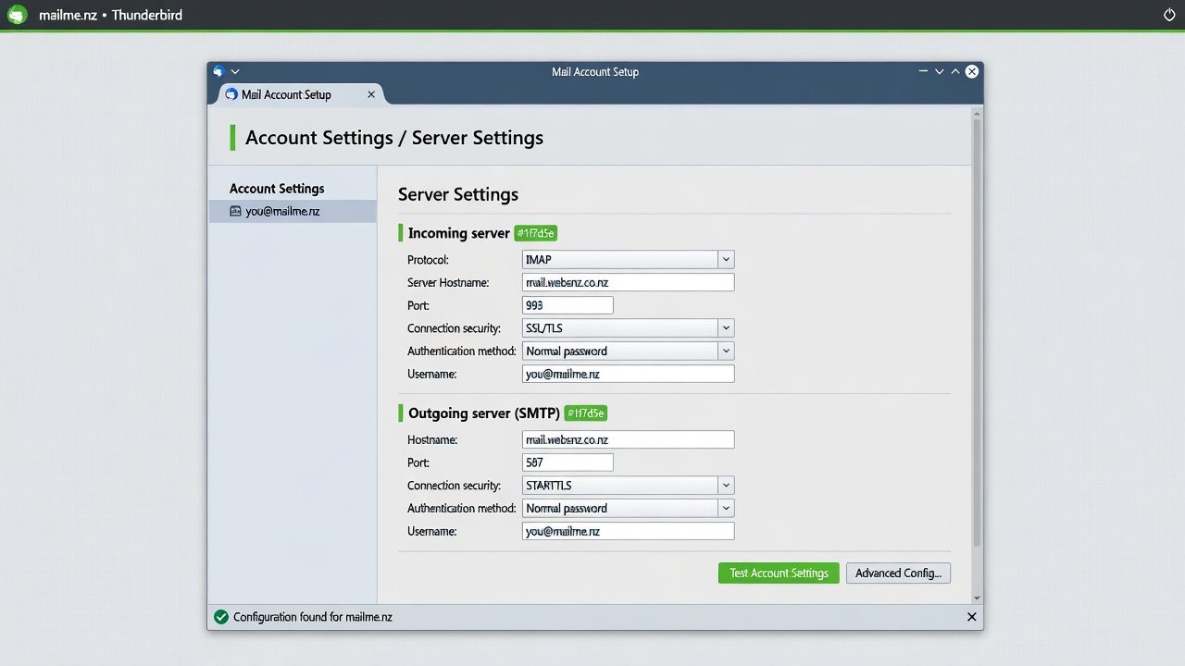The height and width of the screenshot is (666, 1185).
Task: Open the incoming Protocol IMAP dropdown
Action: pyautogui.click(x=628, y=260)
